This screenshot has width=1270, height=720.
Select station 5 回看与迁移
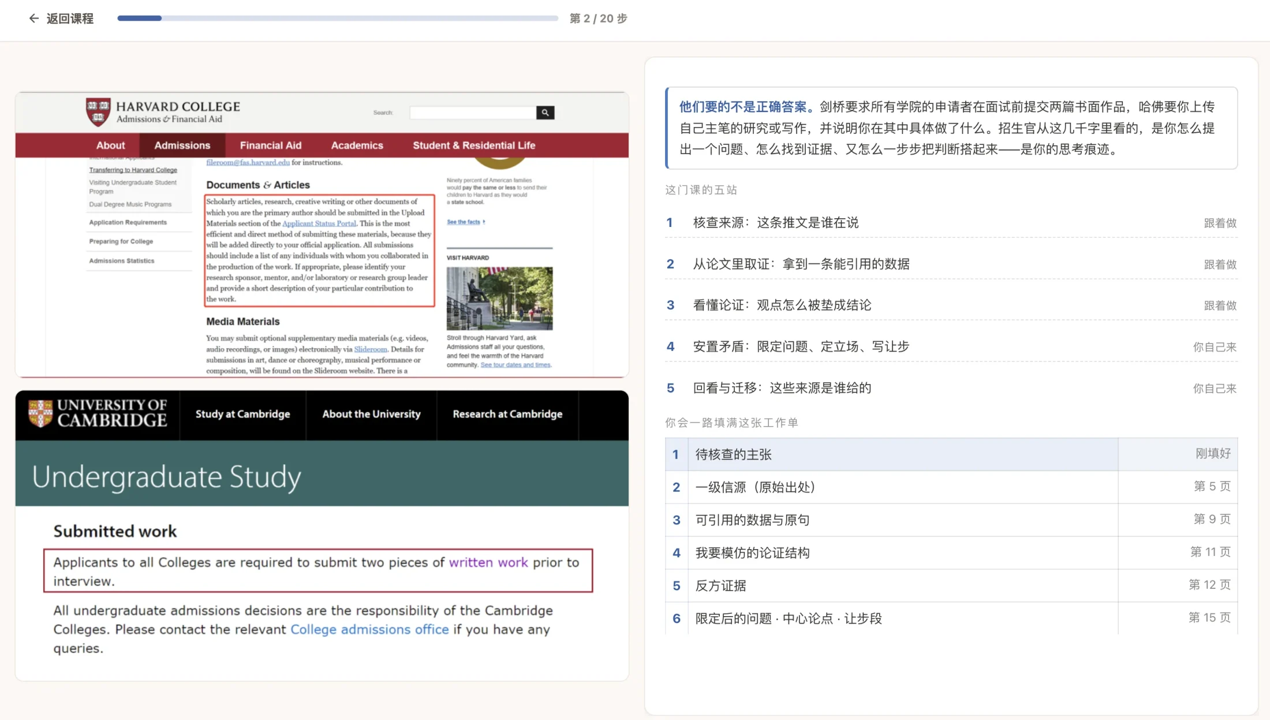point(951,389)
